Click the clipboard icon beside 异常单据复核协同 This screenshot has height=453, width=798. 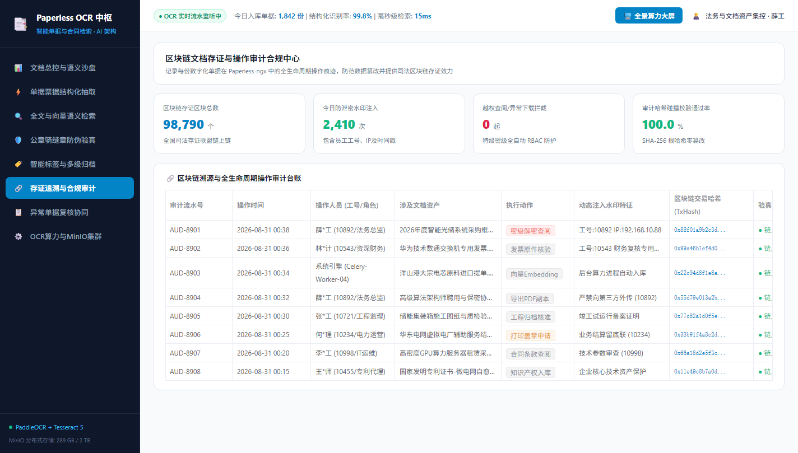pyautogui.click(x=18, y=212)
